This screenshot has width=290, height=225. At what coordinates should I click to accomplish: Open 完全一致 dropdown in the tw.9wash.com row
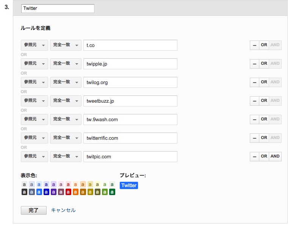click(x=66, y=120)
